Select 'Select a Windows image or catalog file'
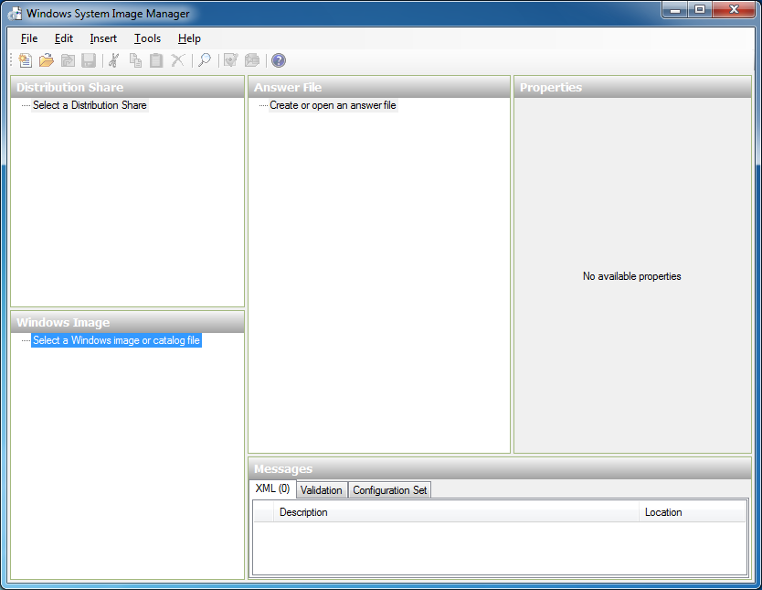Viewport: 762px width, 590px height. [x=116, y=340]
